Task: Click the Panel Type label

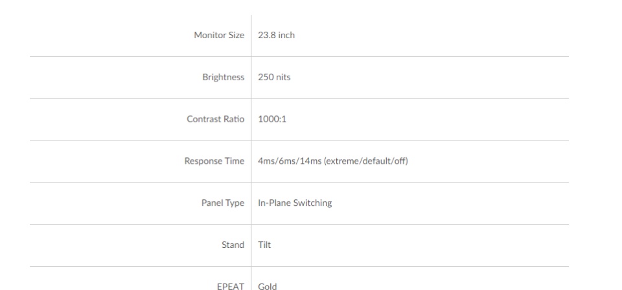Action: [x=223, y=203]
